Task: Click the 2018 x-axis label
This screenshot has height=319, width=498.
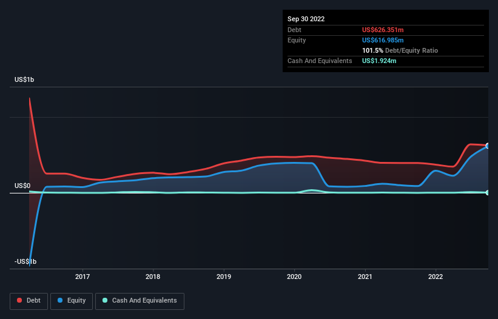Action: click(x=153, y=277)
